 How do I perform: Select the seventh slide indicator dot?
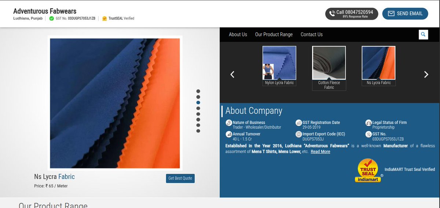coord(198,125)
